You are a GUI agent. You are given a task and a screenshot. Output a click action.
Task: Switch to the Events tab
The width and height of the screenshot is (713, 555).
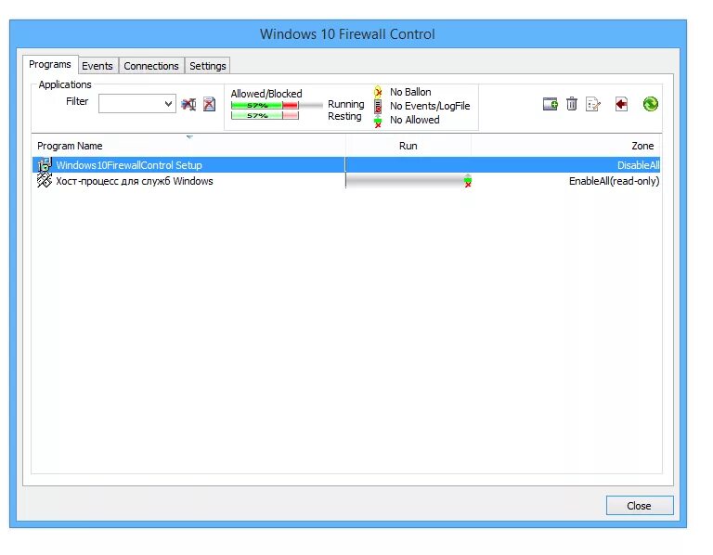click(x=97, y=66)
